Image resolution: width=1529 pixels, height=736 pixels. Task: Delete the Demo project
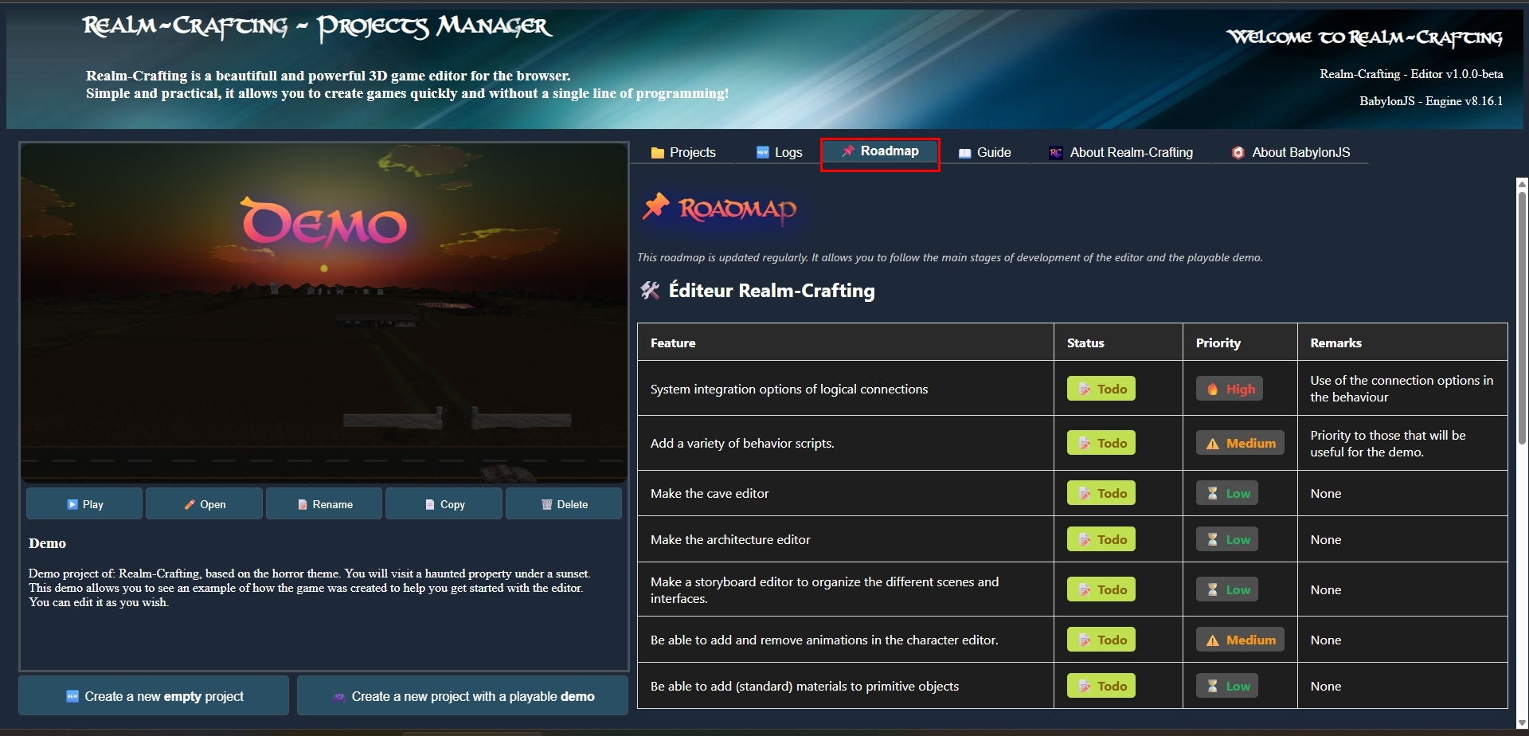[x=564, y=504]
